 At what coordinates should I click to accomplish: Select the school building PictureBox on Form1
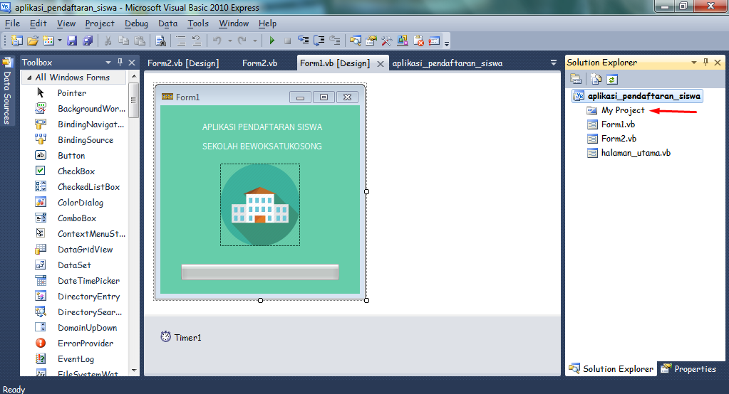[x=260, y=205]
